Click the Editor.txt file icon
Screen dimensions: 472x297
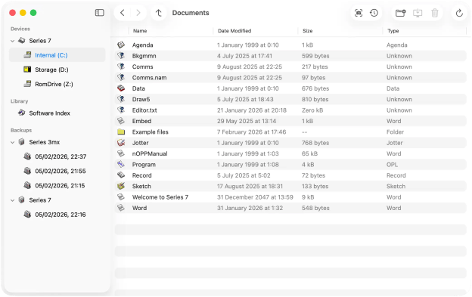pyautogui.click(x=121, y=110)
